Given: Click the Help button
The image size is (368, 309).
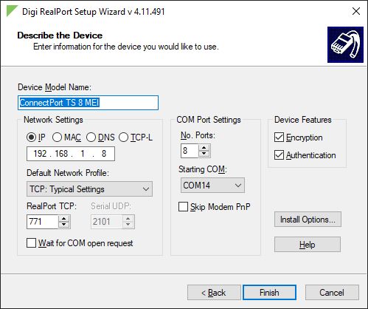Looking at the screenshot, I should [308, 245].
